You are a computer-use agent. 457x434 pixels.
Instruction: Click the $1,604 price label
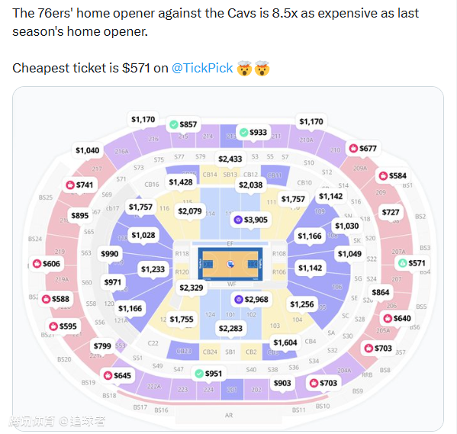[285, 342]
